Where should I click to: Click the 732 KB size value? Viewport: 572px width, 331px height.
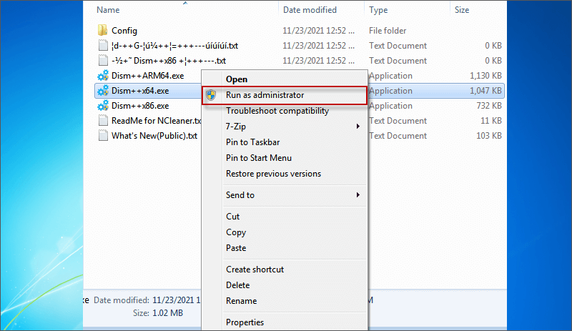click(x=489, y=106)
